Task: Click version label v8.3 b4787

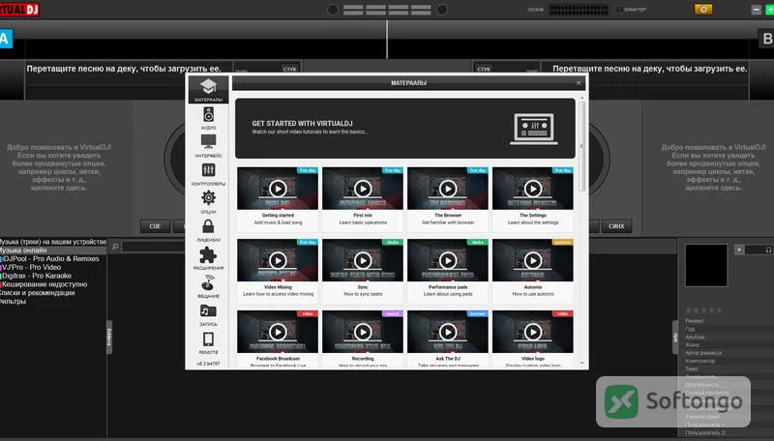Action: (208, 364)
